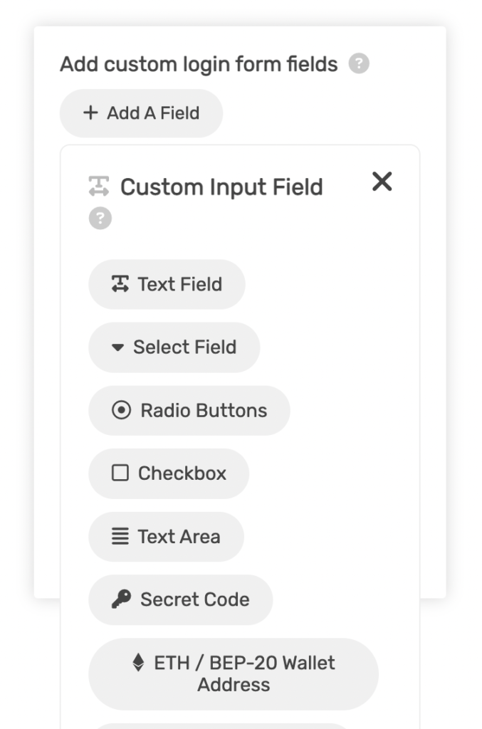The width and height of the screenshot is (482, 729).
Task: Add a Secret Code field
Action: (180, 599)
